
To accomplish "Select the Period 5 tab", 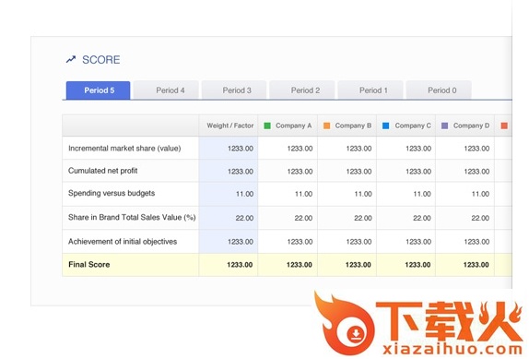I will pos(99,90).
